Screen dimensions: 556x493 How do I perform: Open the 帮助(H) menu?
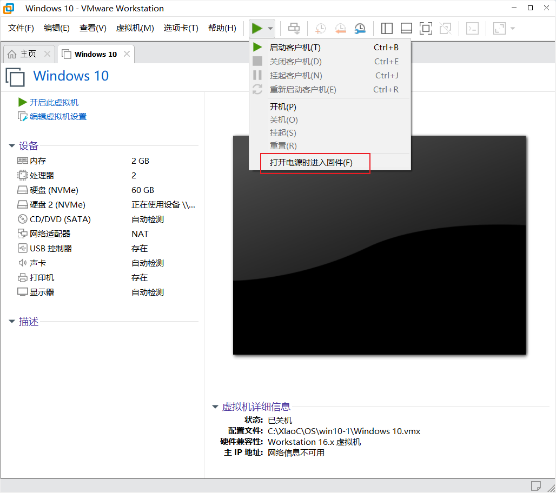222,28
